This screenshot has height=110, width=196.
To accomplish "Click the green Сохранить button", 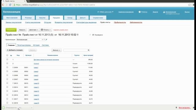I will click(x=11, y=30).
